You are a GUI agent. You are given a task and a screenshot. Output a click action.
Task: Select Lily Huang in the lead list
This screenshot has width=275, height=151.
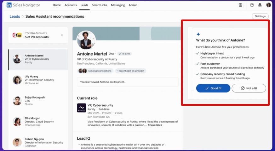click(x=38, y=80)
